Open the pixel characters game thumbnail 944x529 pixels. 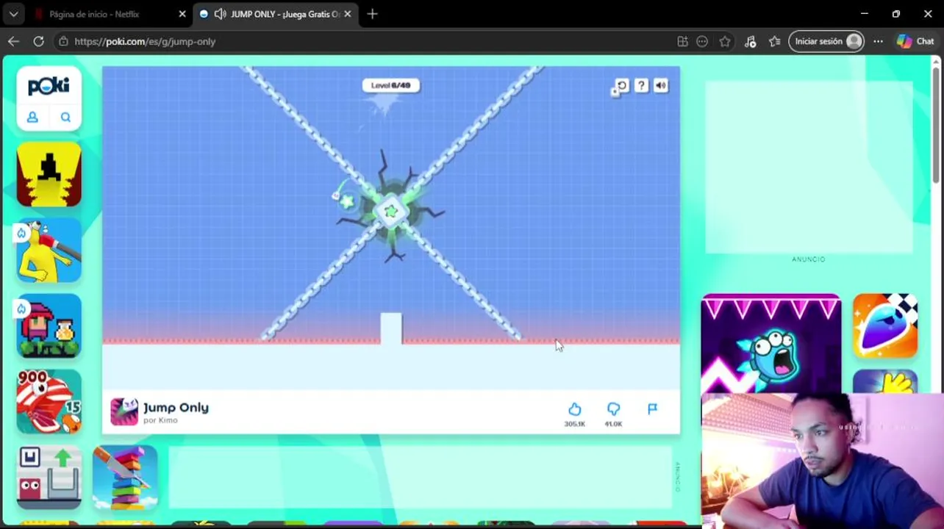(49, 326)
